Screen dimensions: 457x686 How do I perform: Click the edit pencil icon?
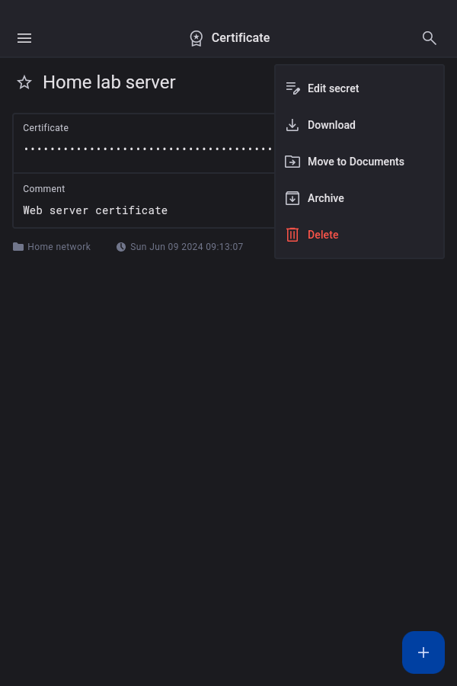[x=292, y=88]
